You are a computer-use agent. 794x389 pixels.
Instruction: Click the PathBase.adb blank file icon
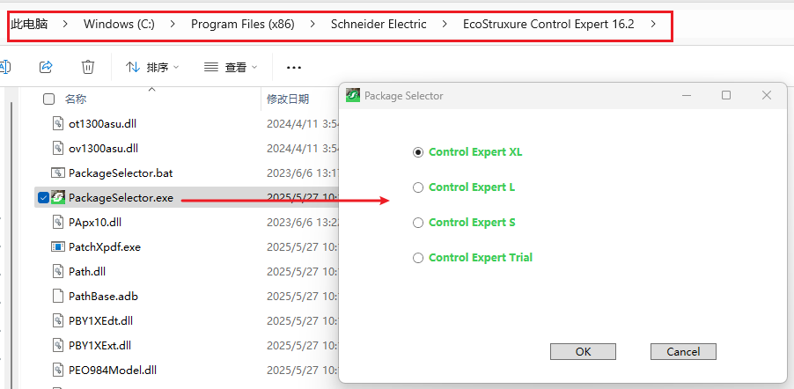coord(58,297)
